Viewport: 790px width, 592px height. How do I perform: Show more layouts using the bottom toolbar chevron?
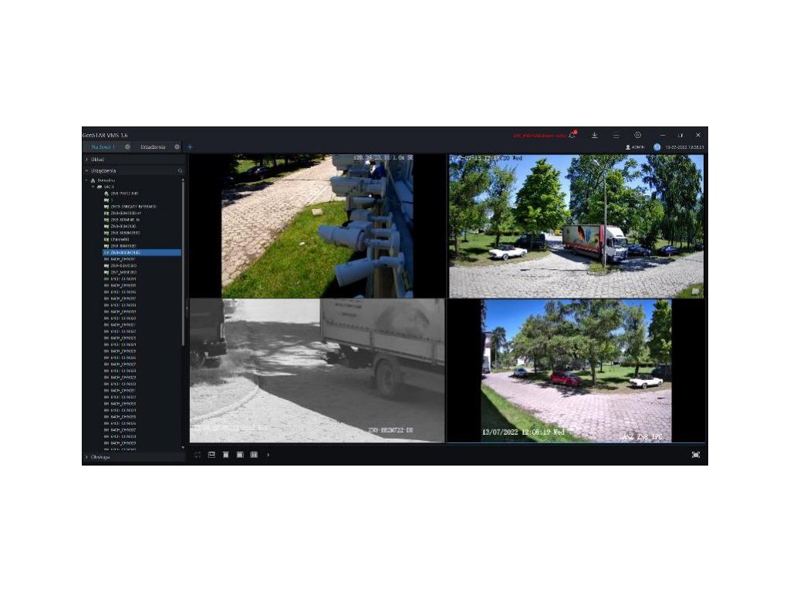[x=268, y=455]
